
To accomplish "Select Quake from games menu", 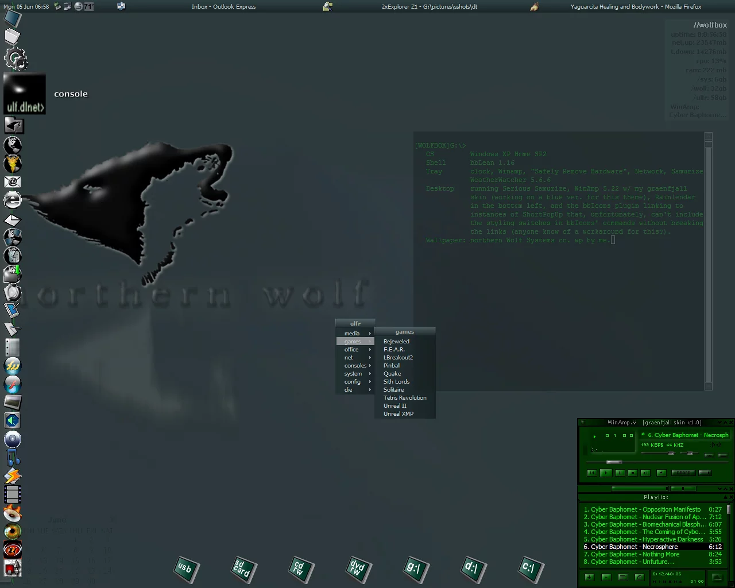I will click(x=392, y=374).
